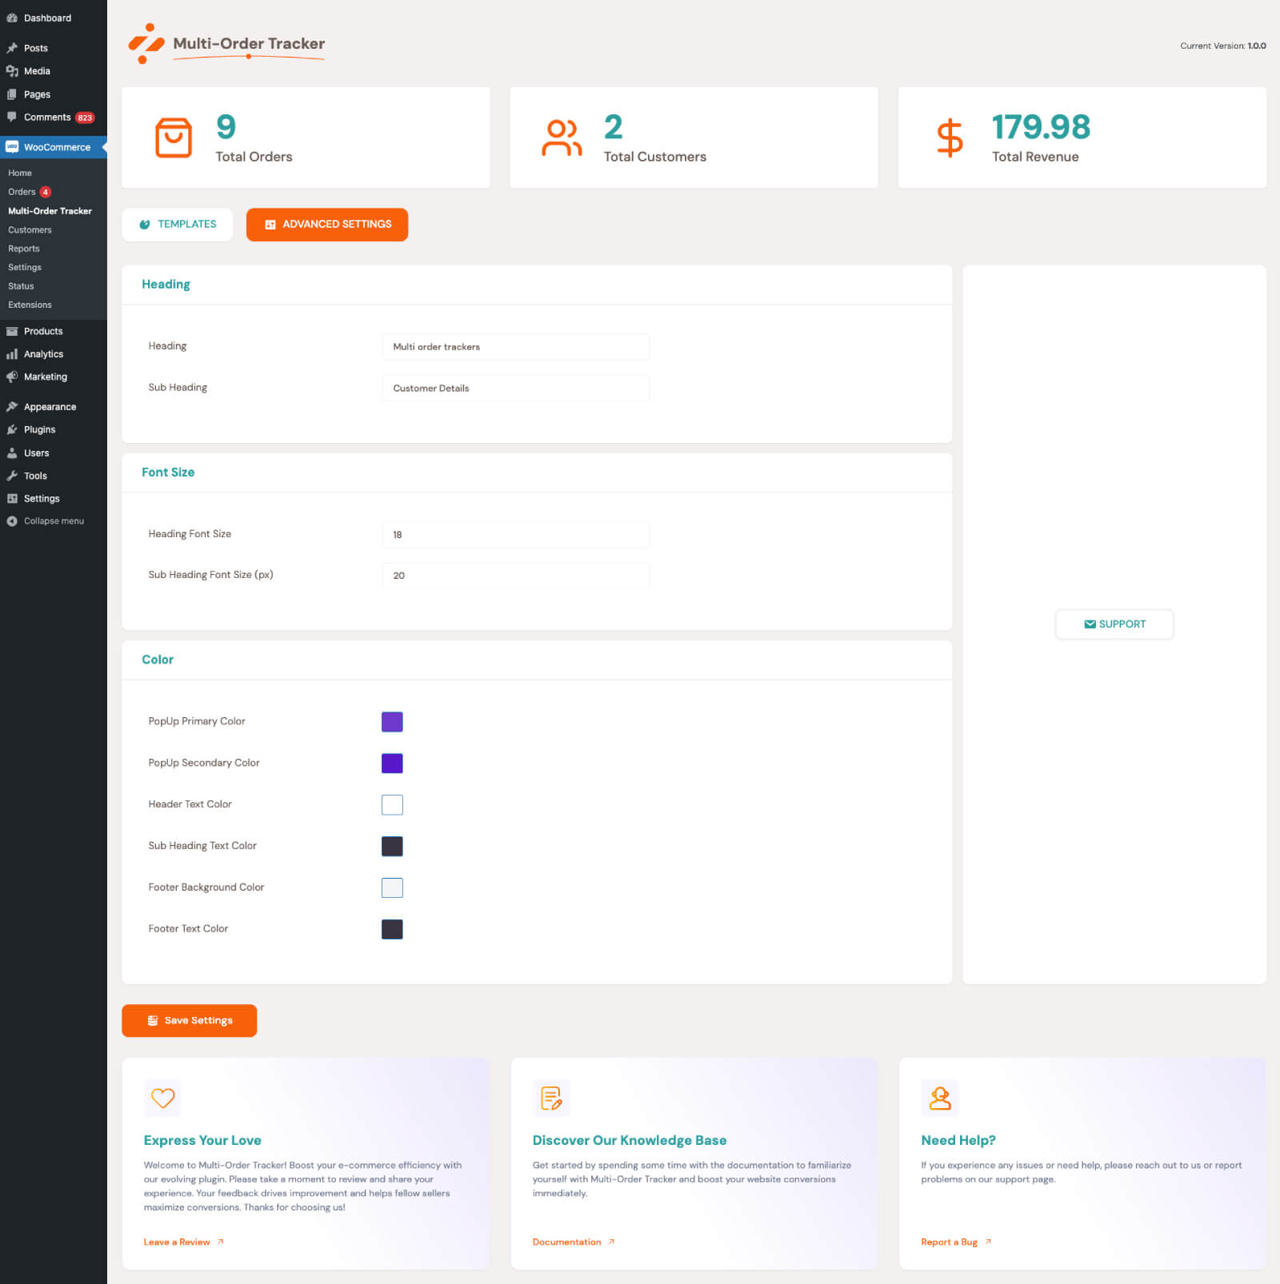
Task: Click the Total Revenue dollar sign icon
Action: pos(950,138)
